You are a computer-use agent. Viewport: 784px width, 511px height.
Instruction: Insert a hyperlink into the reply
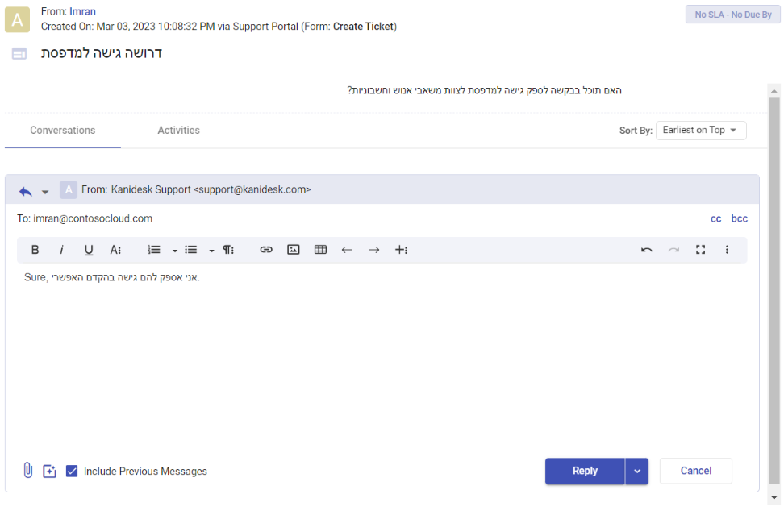pos(266,250)
